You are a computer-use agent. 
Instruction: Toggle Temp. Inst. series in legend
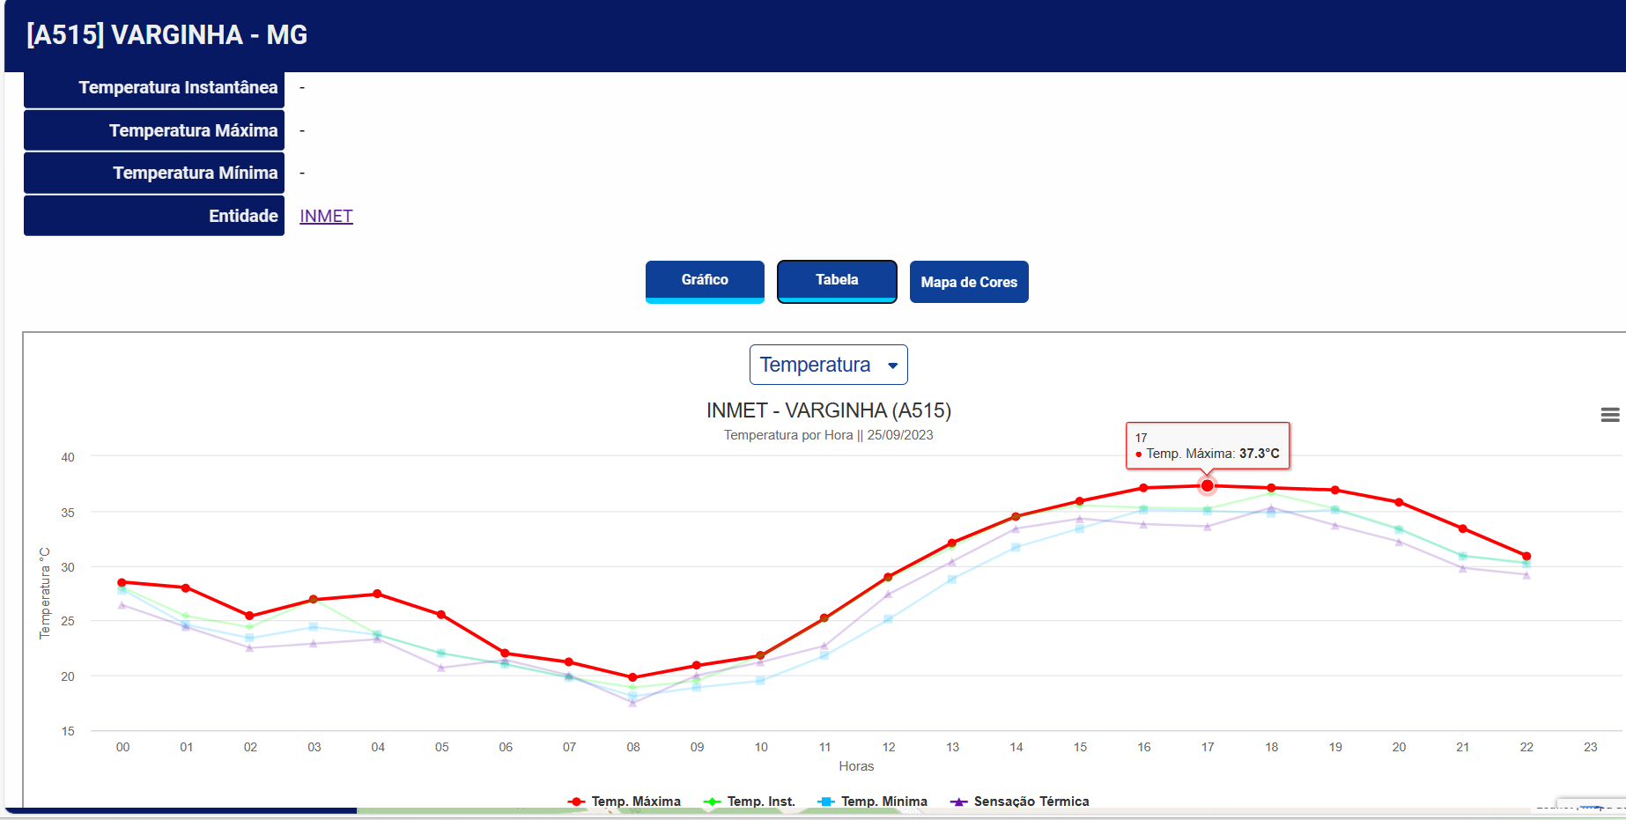click(x=750, y=802)
